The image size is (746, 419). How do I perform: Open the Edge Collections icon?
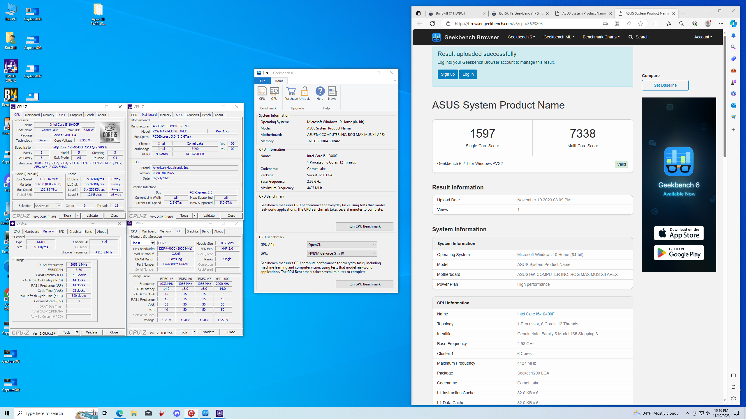tap(681, 24)
